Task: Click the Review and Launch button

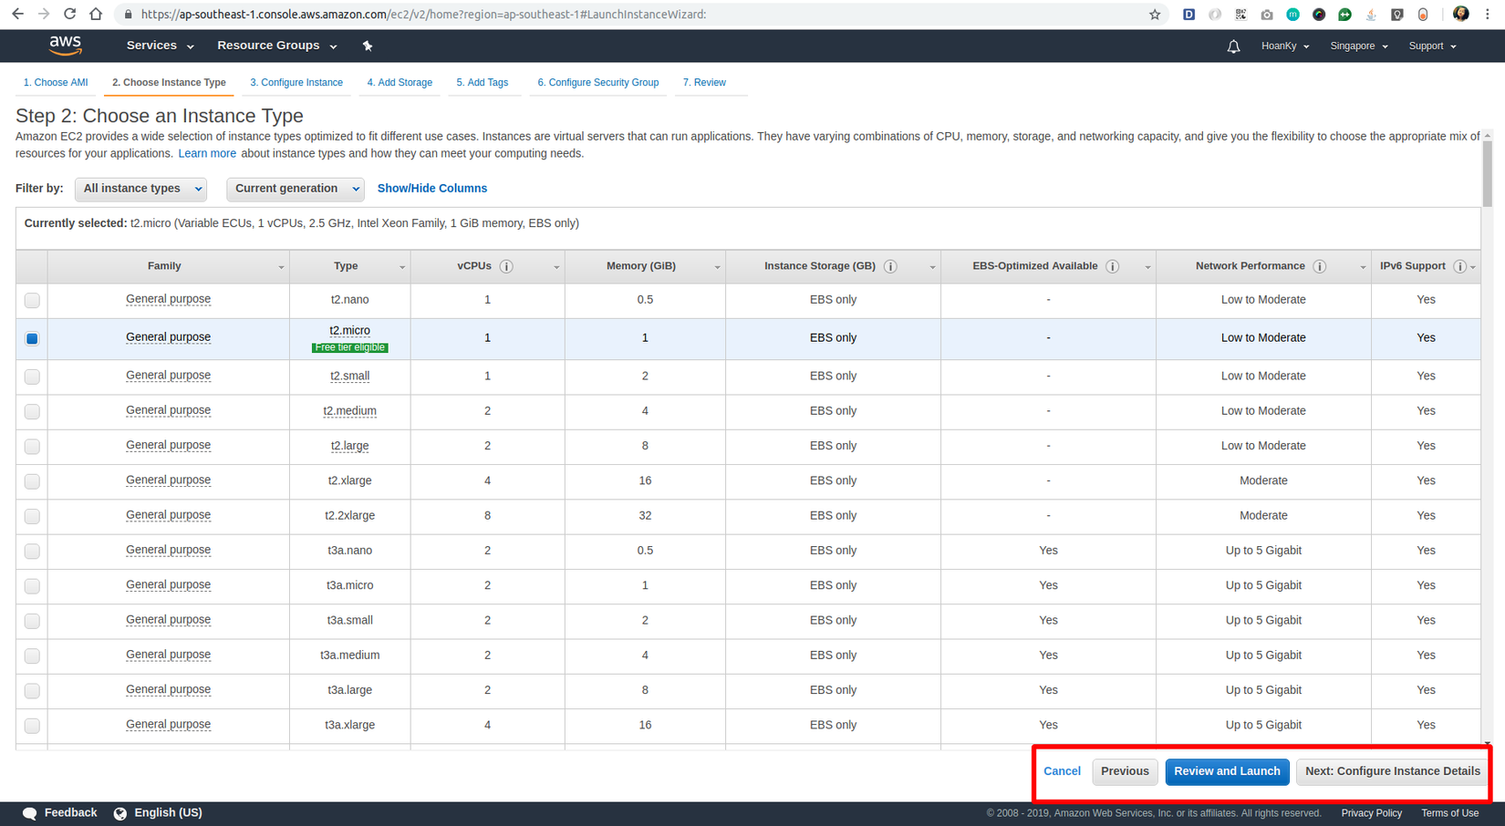Action: click(x=1227, y=771)
